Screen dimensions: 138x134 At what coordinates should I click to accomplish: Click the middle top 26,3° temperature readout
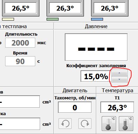pyautogui.click(x=65, y=8)
